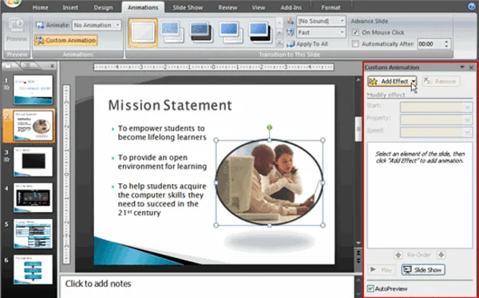Click the "To empower students" bullet text
Screen dimensions: 479x298
click(162, 133)
